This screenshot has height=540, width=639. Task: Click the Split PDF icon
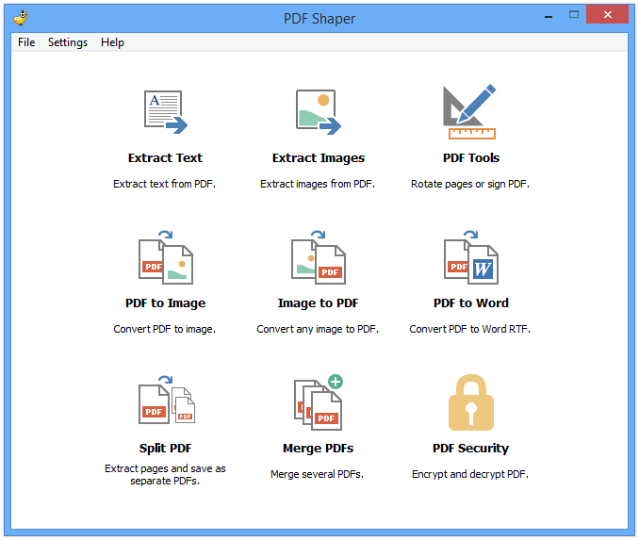point(167,400)
